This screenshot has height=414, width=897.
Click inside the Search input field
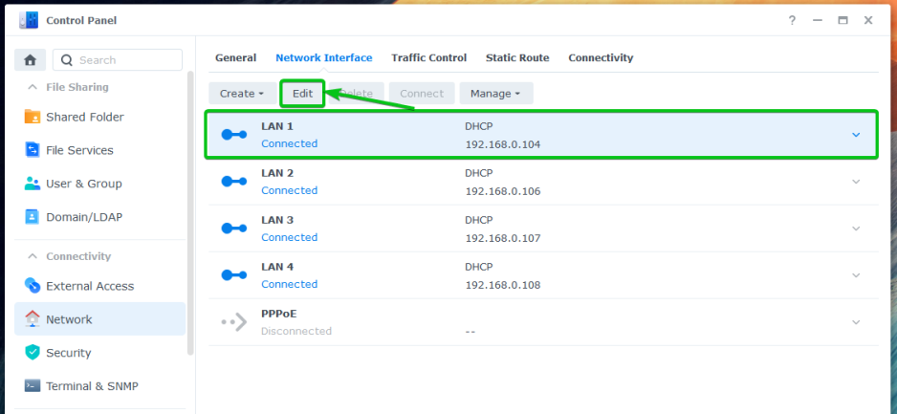pos(118,60)
